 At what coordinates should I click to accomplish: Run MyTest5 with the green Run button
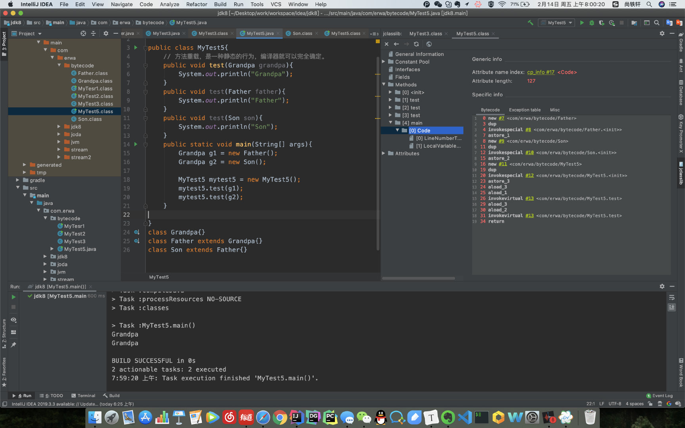click(582, 23)
